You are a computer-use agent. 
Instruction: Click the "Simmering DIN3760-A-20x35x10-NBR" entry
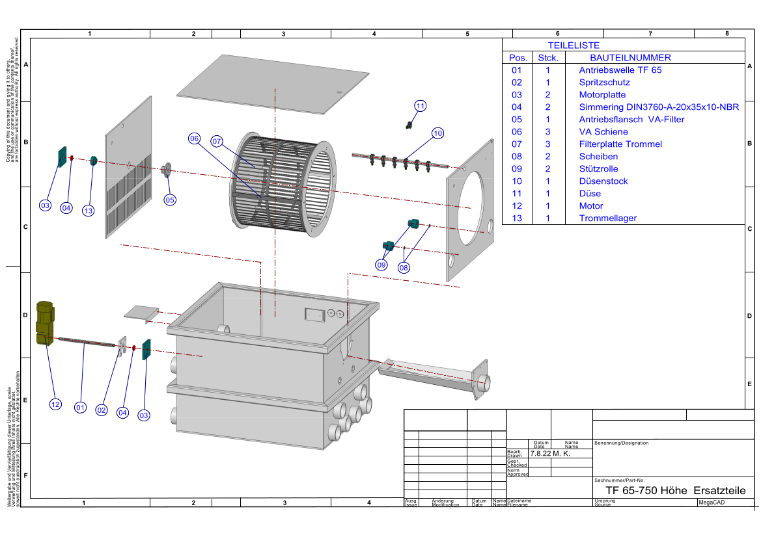[x=659, y=107]
